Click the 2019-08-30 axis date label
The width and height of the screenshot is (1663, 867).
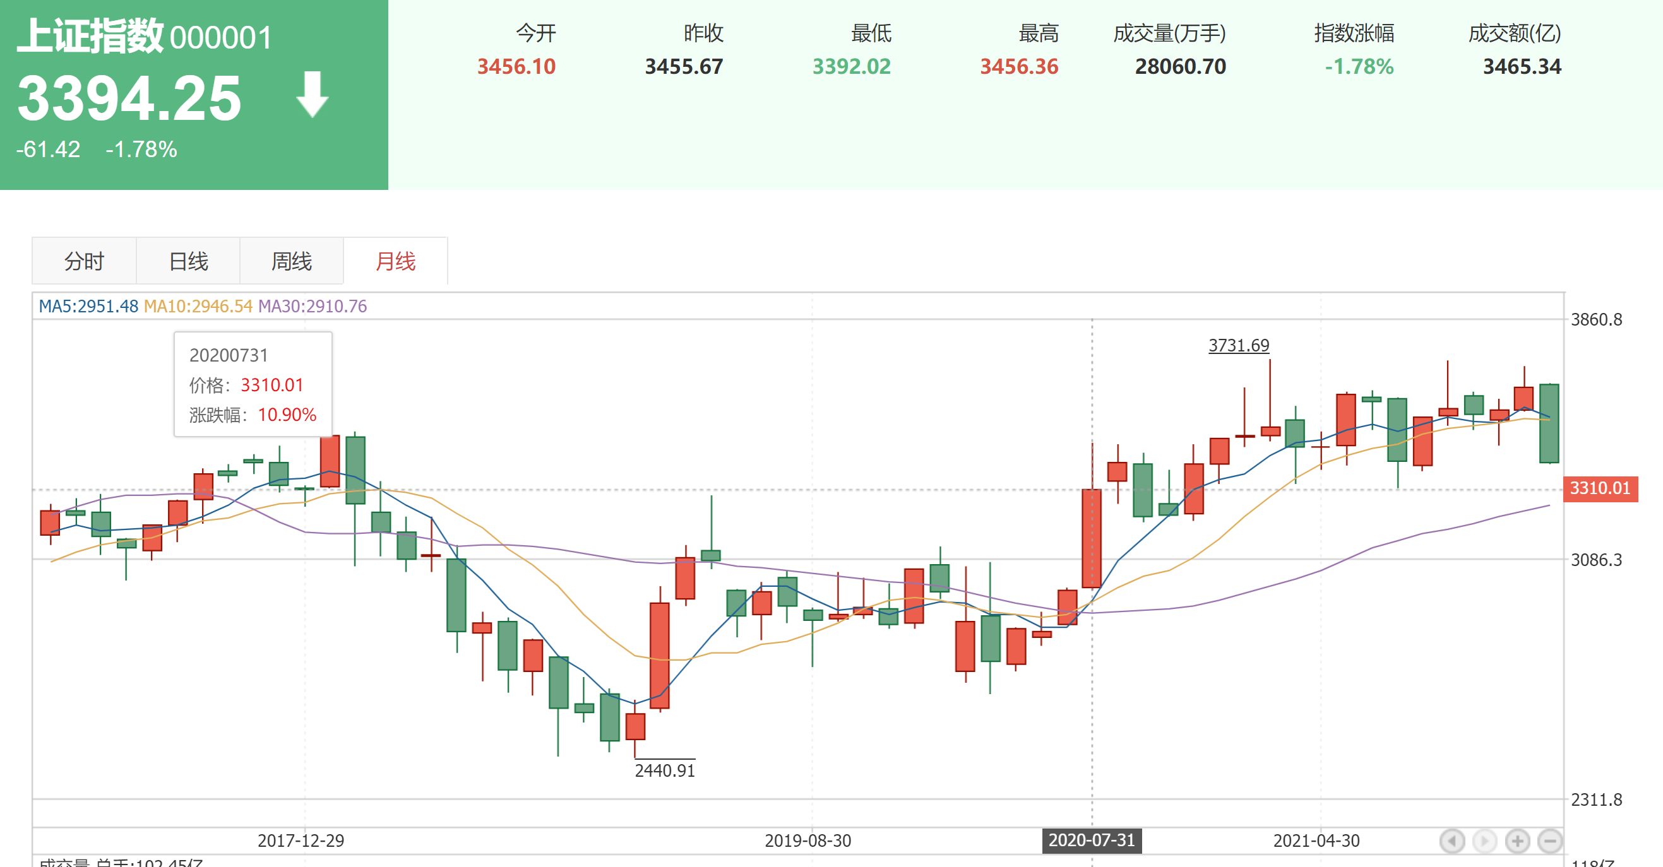(x=808, y=840)
